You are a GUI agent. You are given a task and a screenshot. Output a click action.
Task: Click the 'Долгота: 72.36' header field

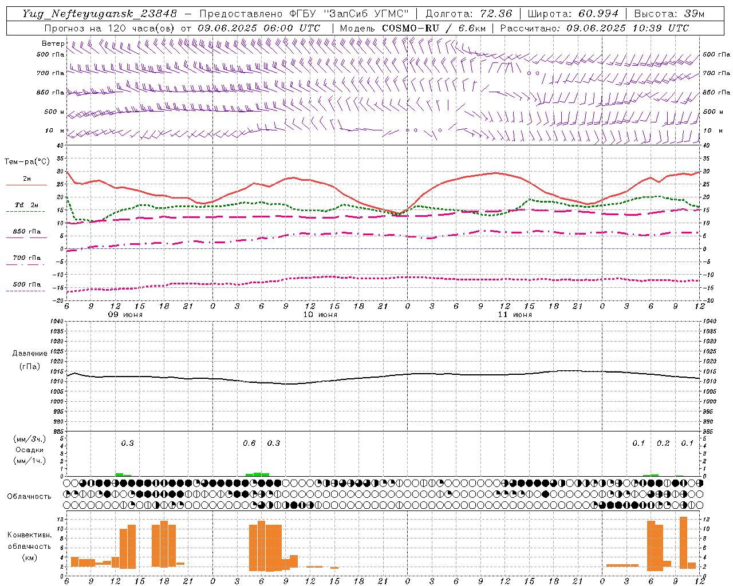tap(468, 14)
